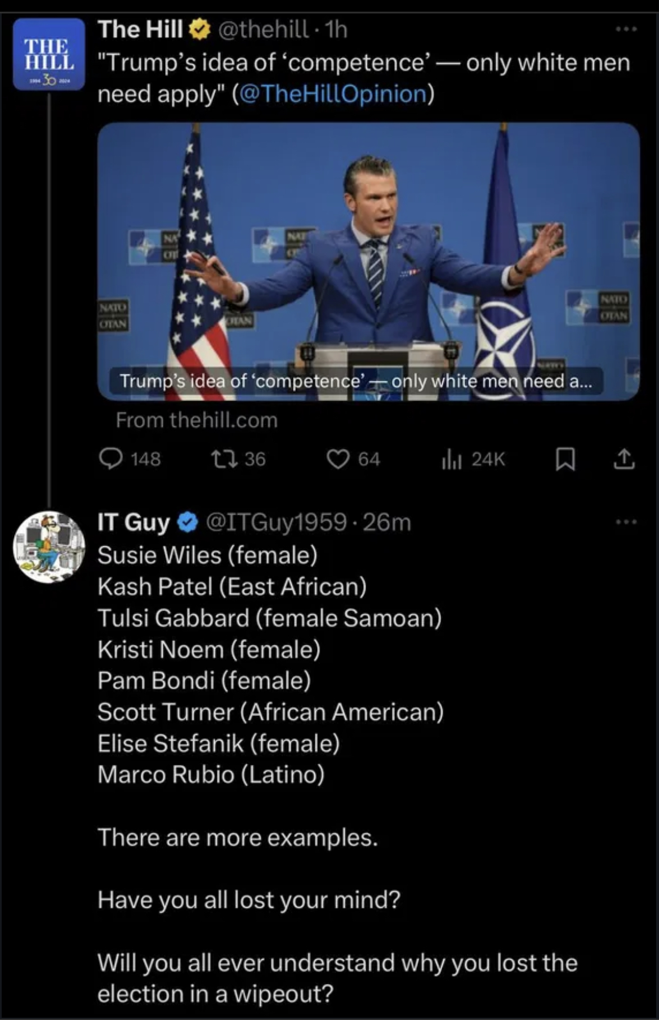This screenshot has width=659, height=1020.
Task: Click IT Guy's blue verified checkmark
Action: 188,523
